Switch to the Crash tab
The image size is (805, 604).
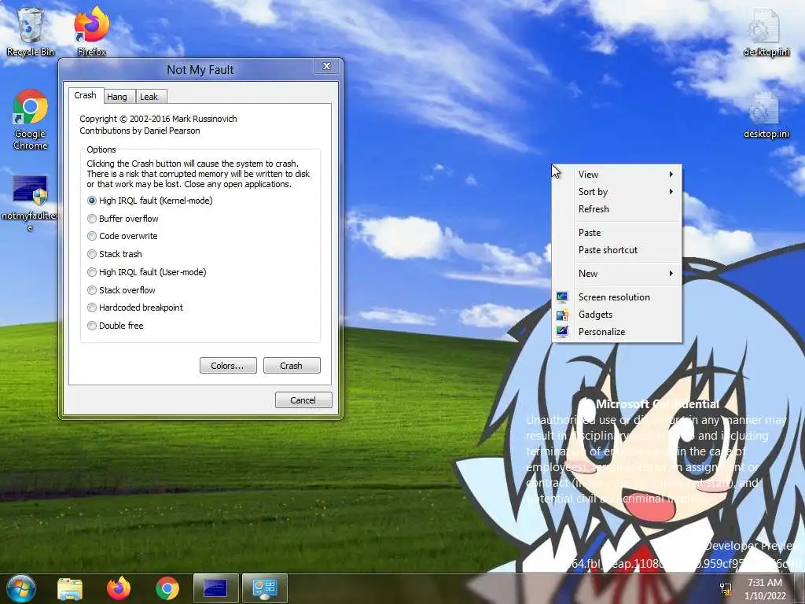click(85, 95)
